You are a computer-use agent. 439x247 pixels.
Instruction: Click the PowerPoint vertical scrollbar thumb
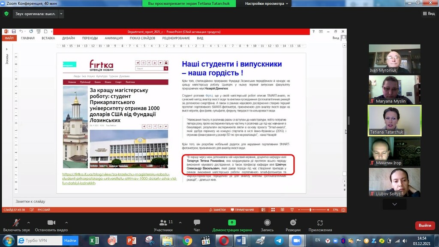344,174
